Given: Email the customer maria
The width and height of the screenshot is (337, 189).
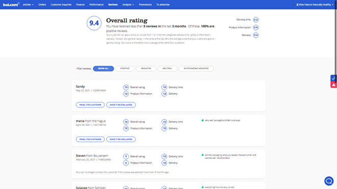Looking at the screenshot, I should pos(90,140).
